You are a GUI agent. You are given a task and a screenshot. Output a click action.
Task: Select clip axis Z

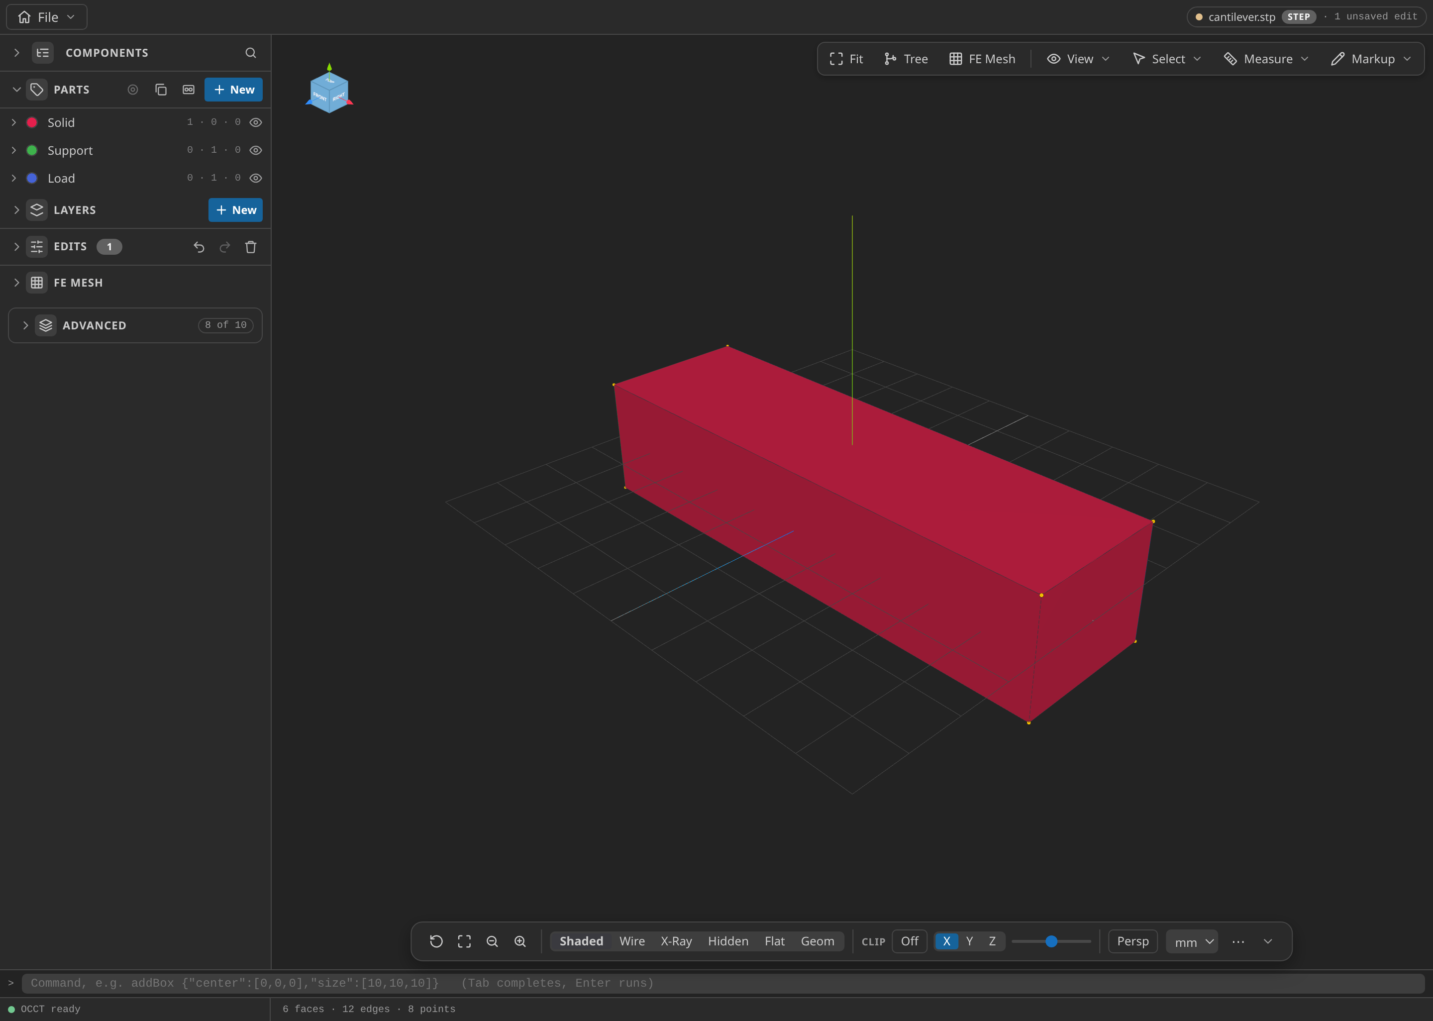point(992,941)
